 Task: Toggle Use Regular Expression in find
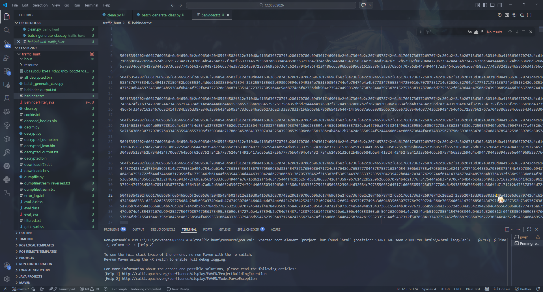(x=482, y=32)
